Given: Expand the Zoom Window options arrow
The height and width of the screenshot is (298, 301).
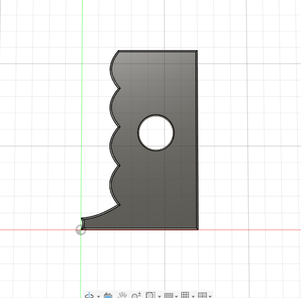Looking at the screenshot, I should (x=159, y=296).
